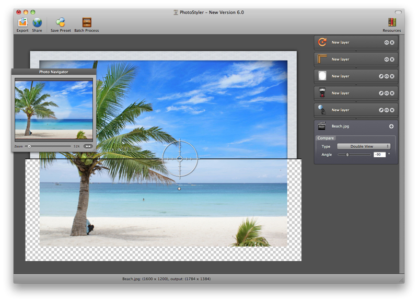Select the white canvas layer icon
The image size is (418, 302).
coord(322,76)
